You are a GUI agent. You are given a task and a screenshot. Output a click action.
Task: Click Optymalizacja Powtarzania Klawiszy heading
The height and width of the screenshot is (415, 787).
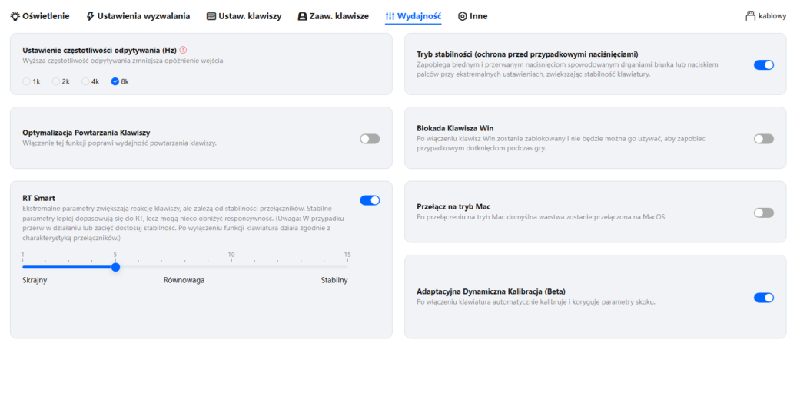(x=86, y=133)
